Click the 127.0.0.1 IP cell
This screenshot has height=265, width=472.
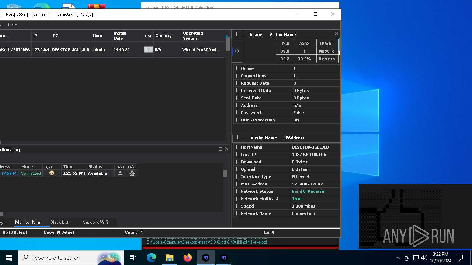41,50
